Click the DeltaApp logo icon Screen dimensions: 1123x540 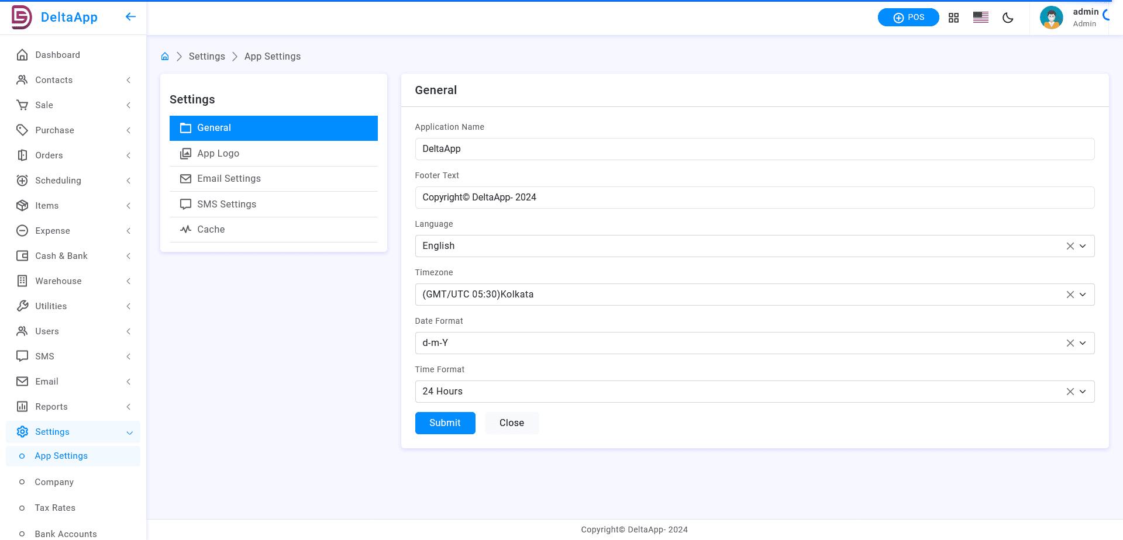tap(22, 18)
